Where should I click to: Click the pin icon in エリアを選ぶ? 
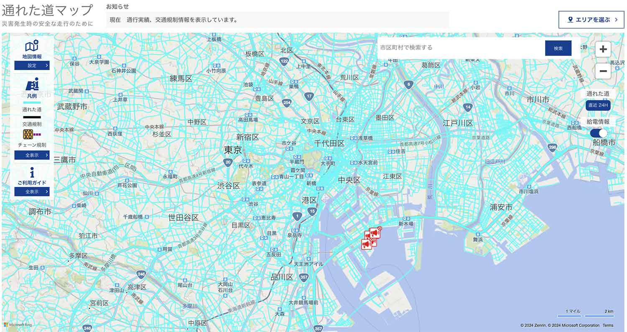[x=570, y=20]
